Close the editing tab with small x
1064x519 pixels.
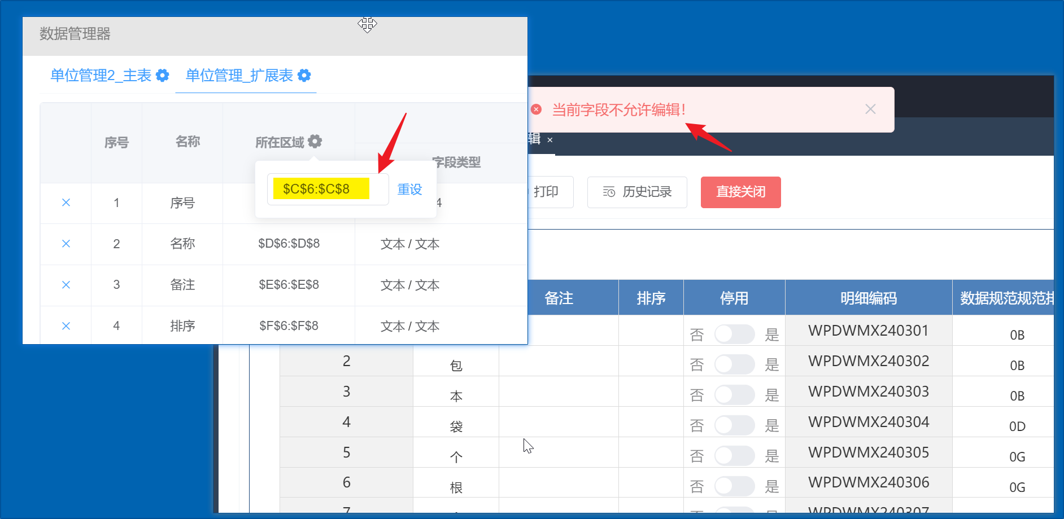[550, 140]
